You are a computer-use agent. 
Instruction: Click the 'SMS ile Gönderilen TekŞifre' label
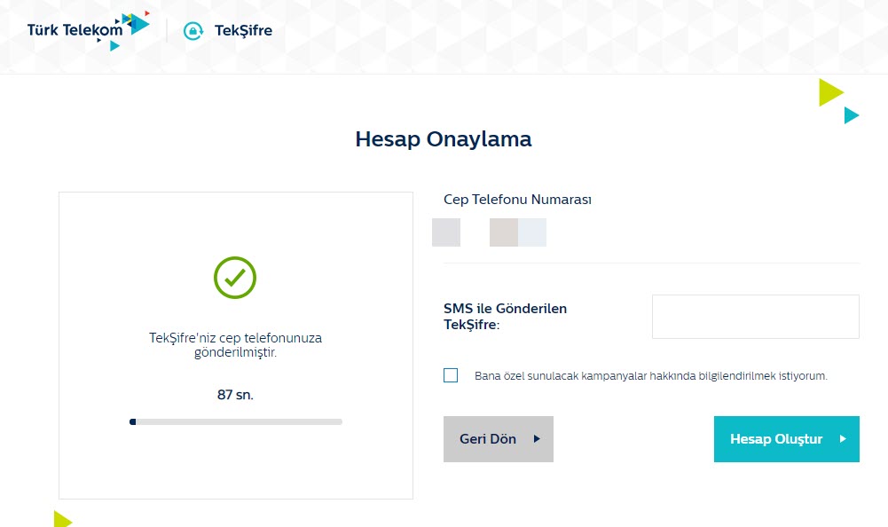coord(505,317)
